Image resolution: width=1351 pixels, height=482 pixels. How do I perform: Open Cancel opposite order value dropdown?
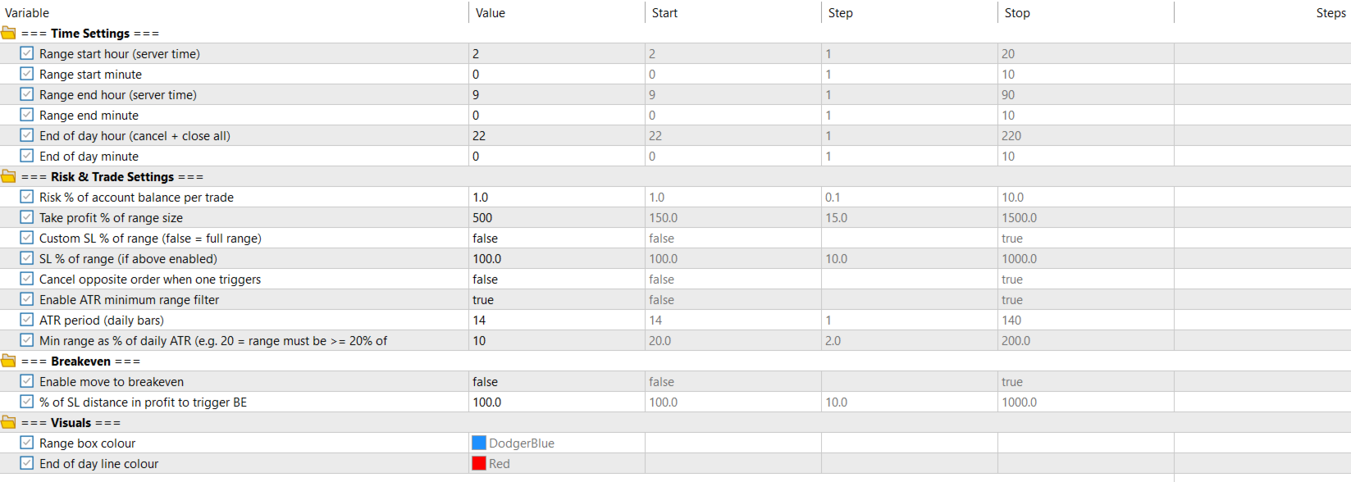click(x=555, y=280)
